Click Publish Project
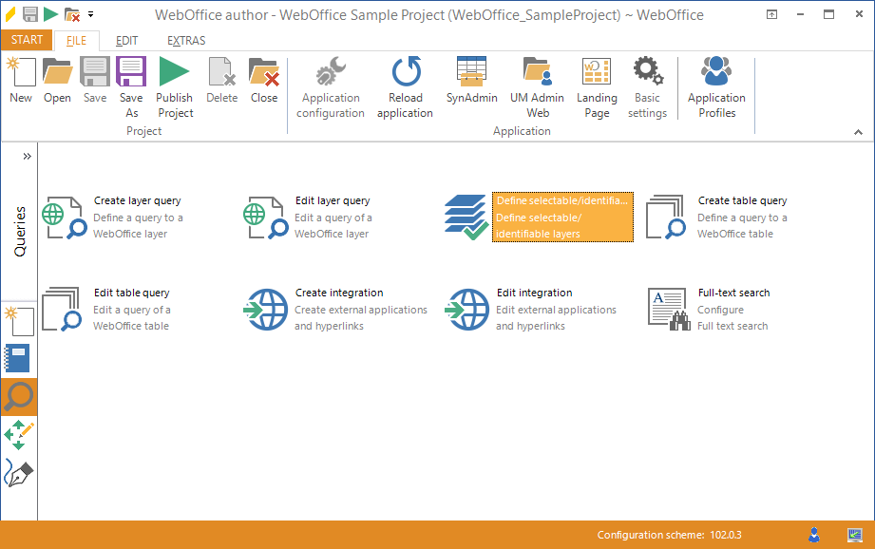Image resolution: width=875 pixels, height=549 pixels. [174, 85]
